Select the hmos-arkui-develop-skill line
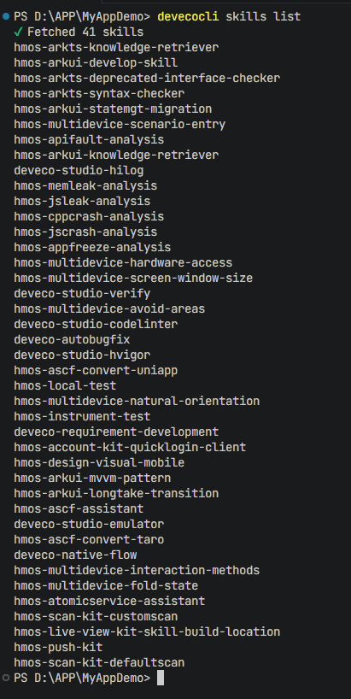This screenshot has height=699, width=351. coord(96,63)
